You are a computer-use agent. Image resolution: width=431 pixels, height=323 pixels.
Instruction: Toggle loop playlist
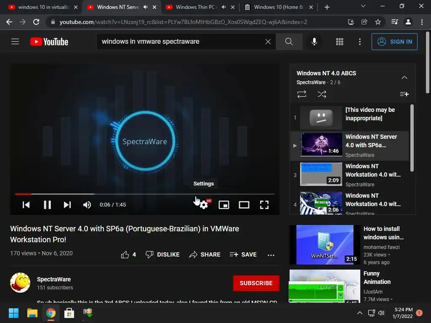coord(301,94)
